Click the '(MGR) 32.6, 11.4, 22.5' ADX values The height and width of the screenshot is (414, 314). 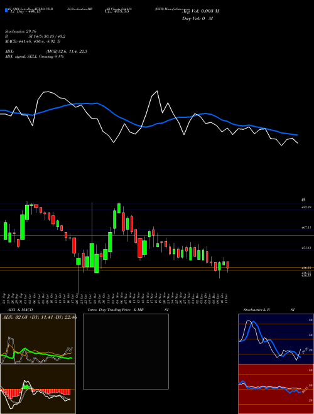coord(67,51)
